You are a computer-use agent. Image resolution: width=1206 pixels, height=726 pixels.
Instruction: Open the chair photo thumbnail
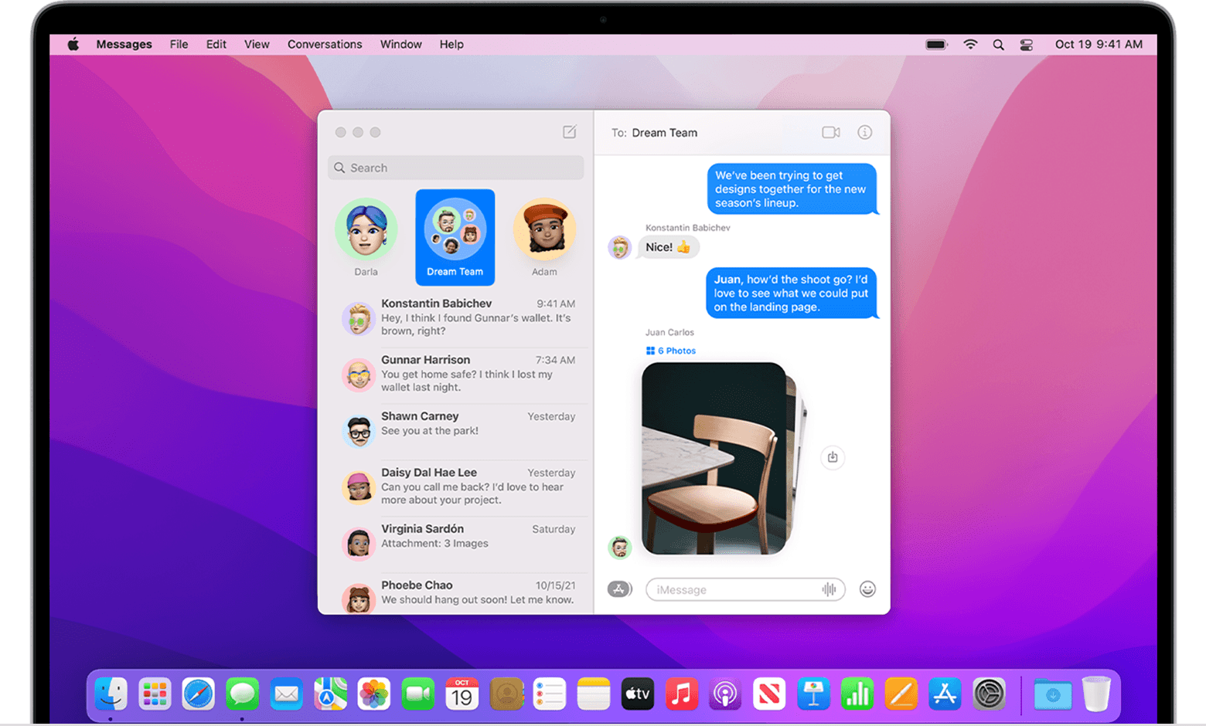pos(714,458)
